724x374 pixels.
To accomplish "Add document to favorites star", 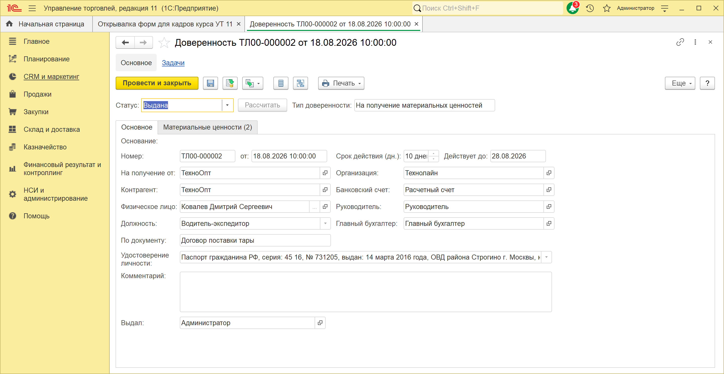I will tap(164, 43).
